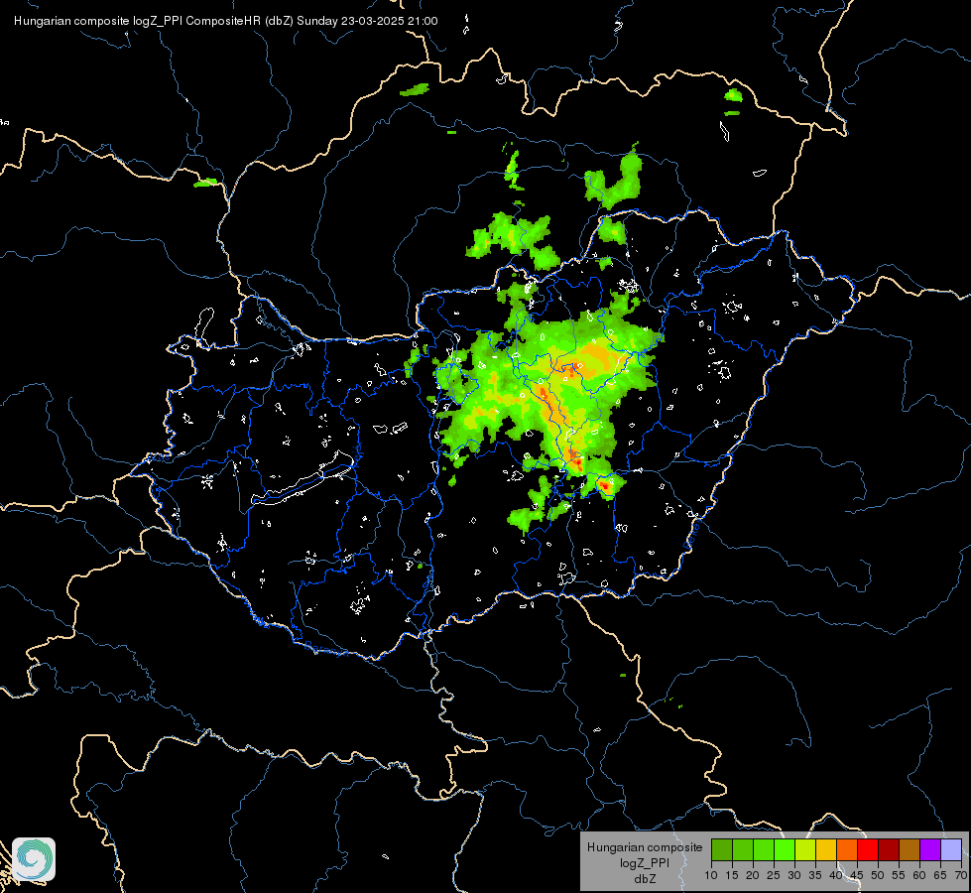Pick the 20–25 dBZ legend swatch
This screenshot has height=893, width=971.
[764, 849]
